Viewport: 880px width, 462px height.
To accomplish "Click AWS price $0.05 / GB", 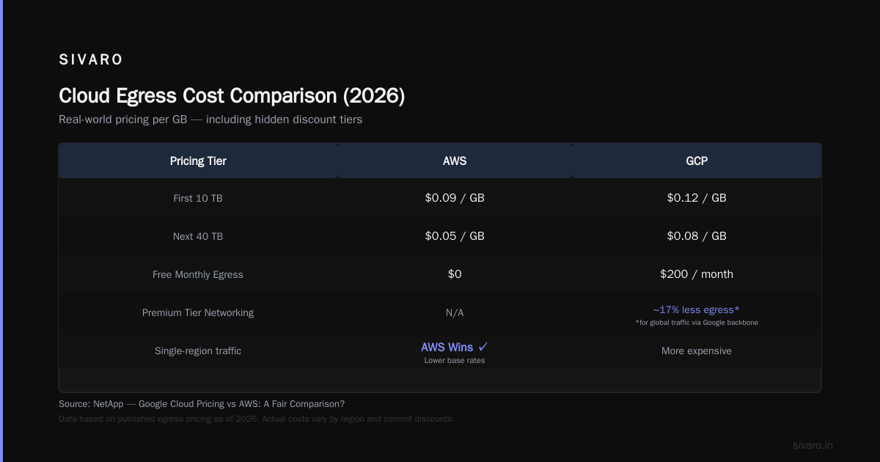I will pos(455,236).
